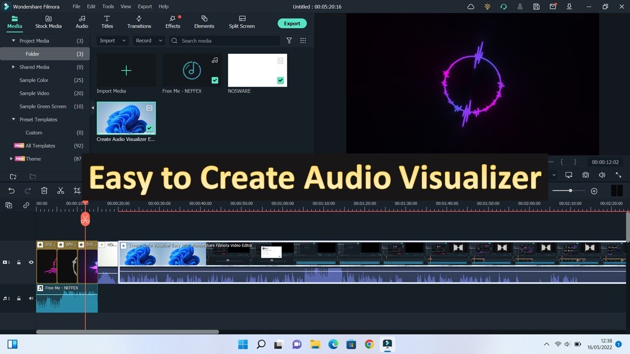Click the headset support icon
The width and height of the screenshot is (630, 354).
tap(504, 7)
